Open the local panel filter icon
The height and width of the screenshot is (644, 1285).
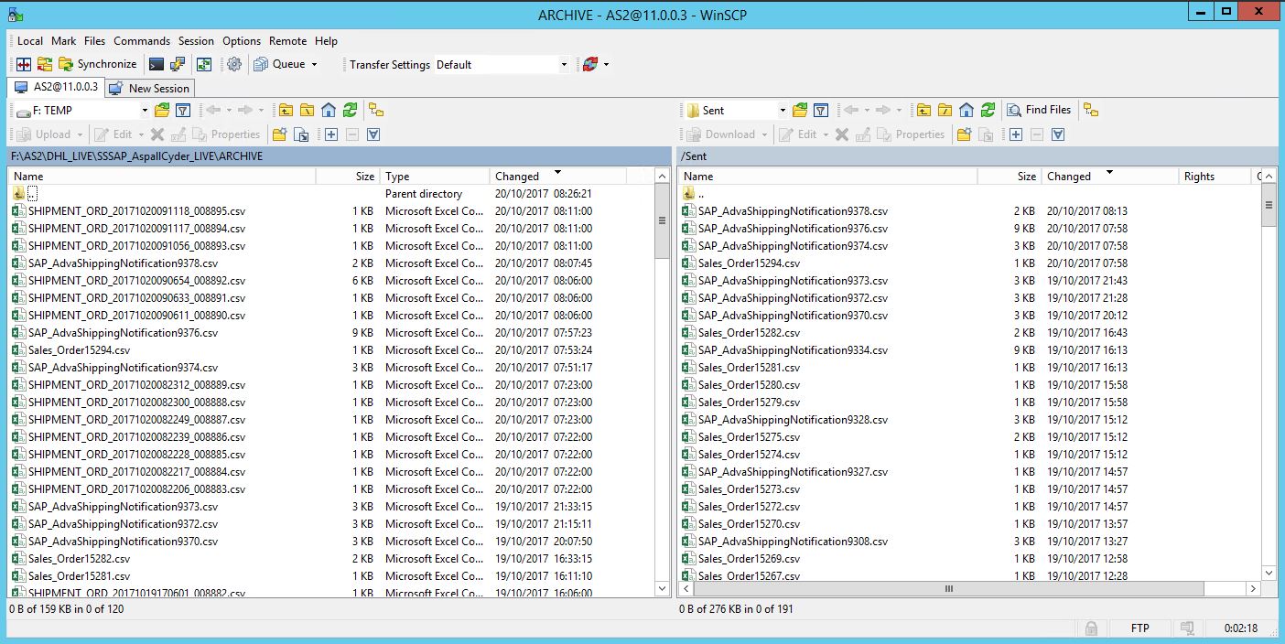[x=183, y=110]
